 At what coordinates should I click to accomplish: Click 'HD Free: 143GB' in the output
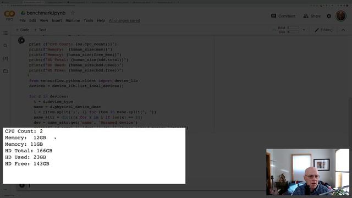[x=27, y=164]
